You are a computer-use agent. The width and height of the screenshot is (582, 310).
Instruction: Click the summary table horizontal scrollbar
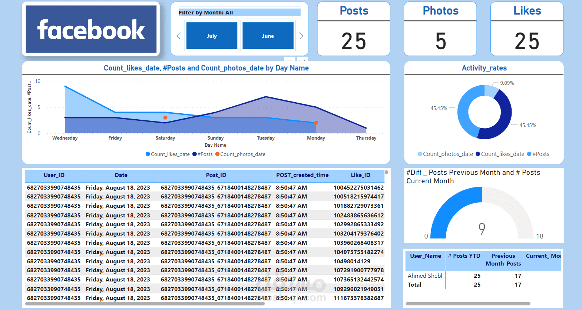[x=468, y=304]
